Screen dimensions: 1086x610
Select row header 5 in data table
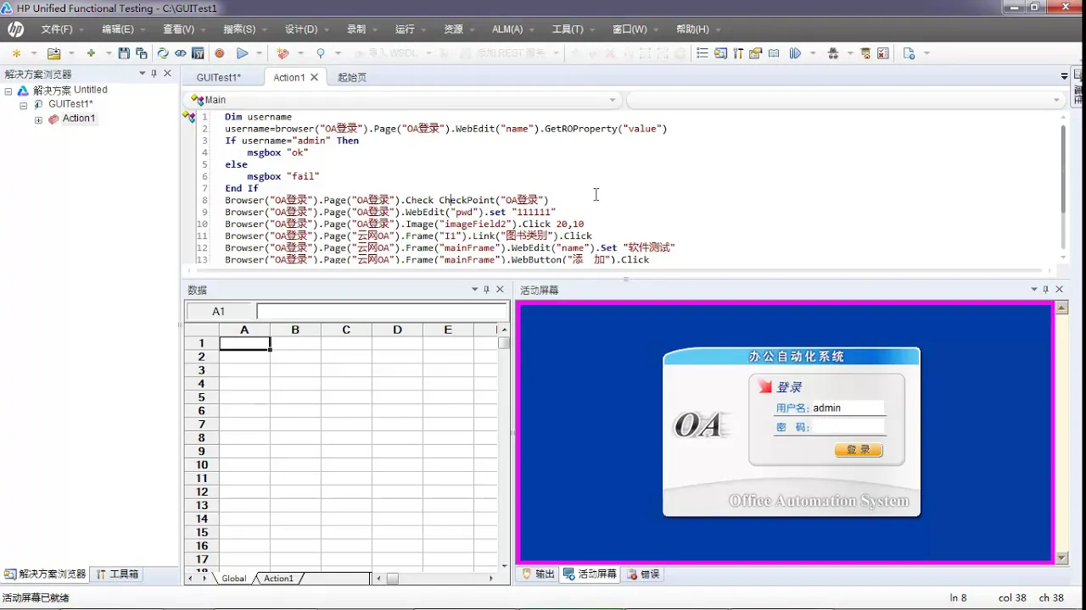point(202,397)
